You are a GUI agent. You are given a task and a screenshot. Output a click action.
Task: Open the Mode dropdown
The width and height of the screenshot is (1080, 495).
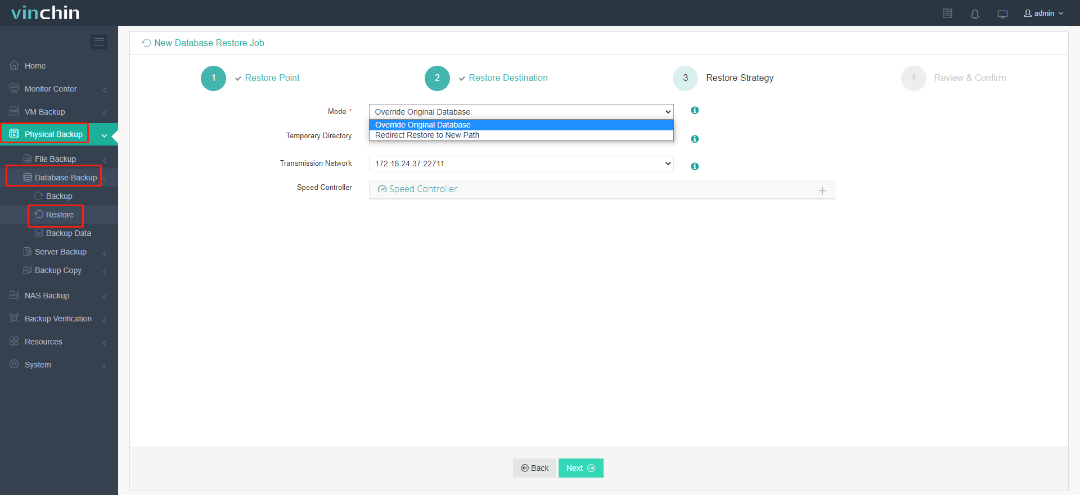[521, 112]
